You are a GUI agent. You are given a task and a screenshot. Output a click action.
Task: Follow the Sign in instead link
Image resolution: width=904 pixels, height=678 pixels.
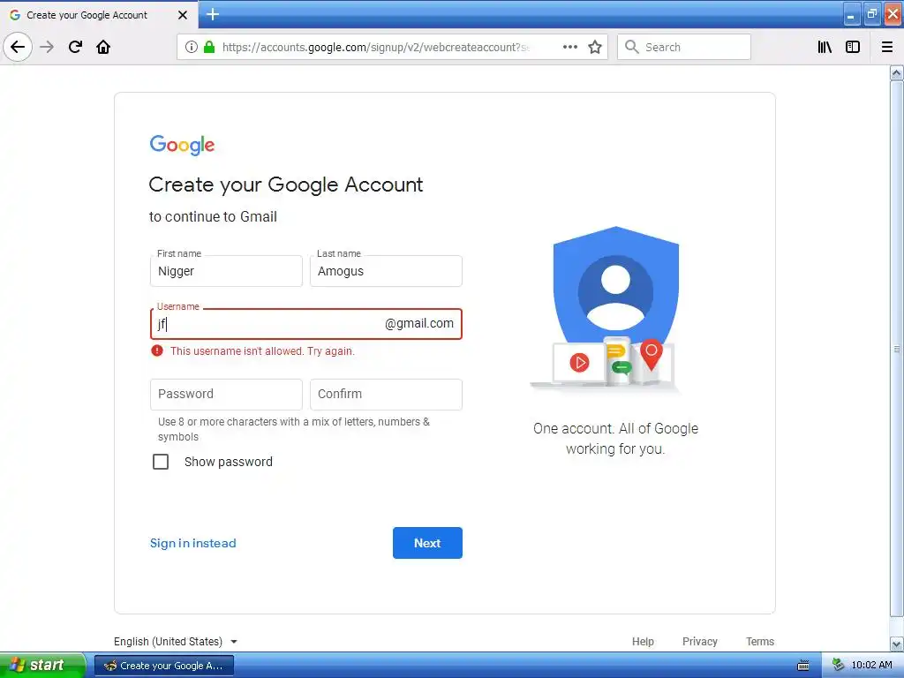[x=193, y=543]
